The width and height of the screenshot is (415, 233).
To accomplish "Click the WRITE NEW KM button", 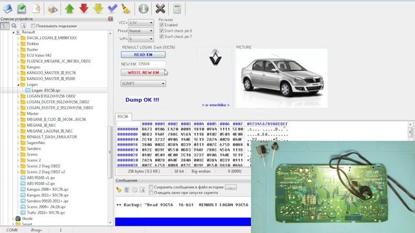I will pos(143,72).
